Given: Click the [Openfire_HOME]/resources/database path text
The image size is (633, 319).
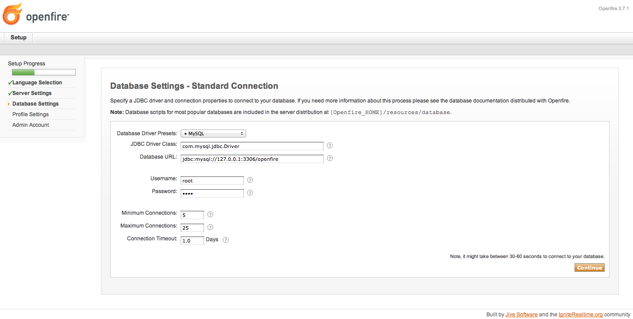Looking at the screenshot, I should point(390,112).
